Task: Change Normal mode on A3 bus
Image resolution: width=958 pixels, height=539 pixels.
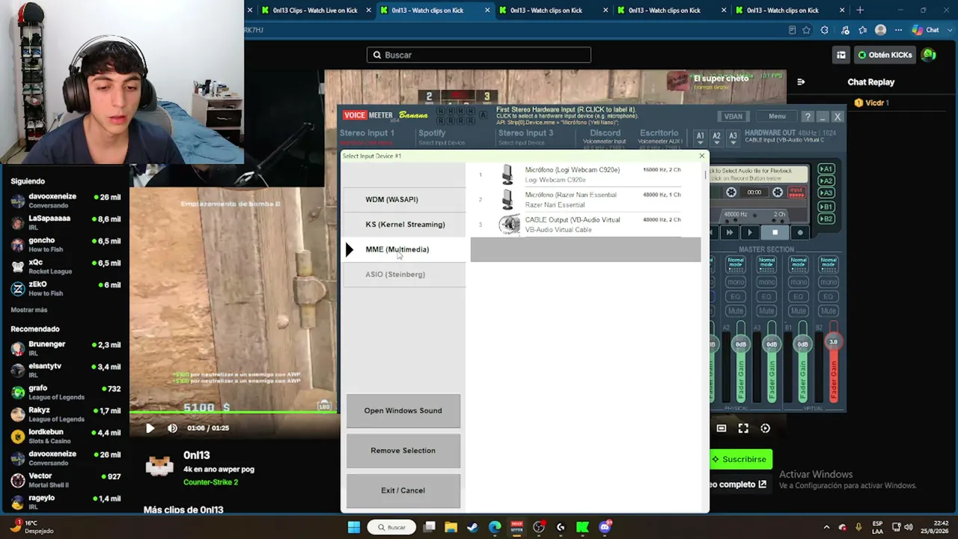Action: pos(766,264)
